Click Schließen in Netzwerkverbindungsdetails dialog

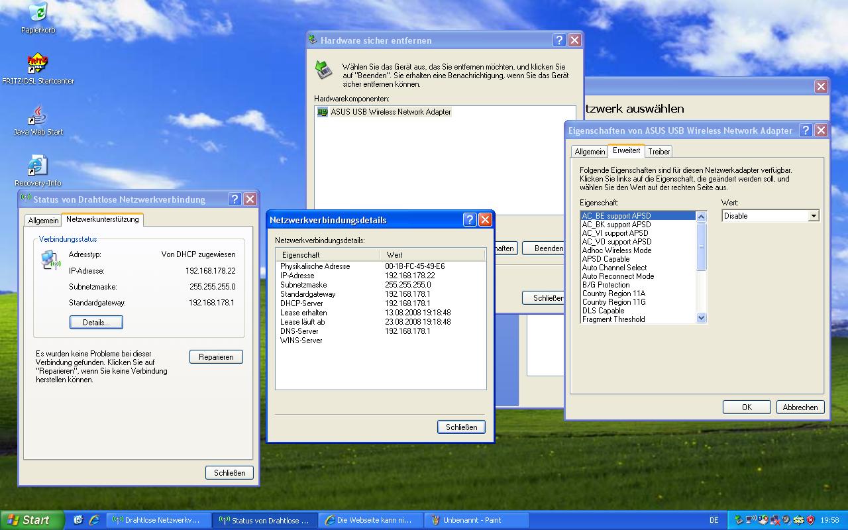[461, 427]
